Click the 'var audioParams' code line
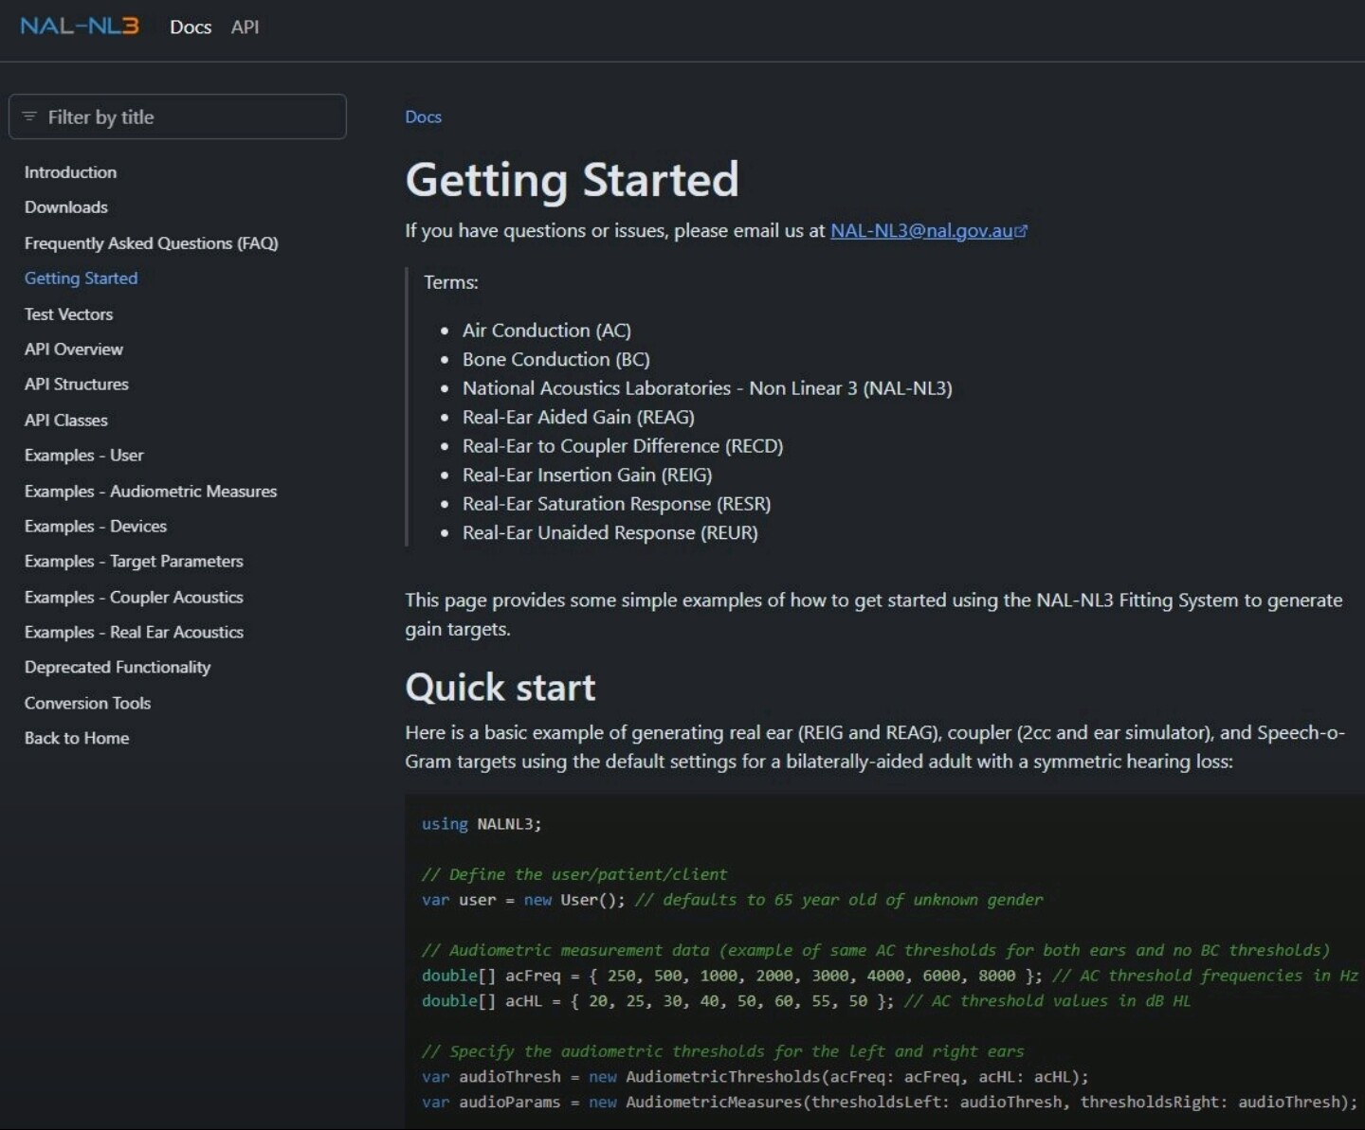1365x1130 pixels. (889, 1103)
